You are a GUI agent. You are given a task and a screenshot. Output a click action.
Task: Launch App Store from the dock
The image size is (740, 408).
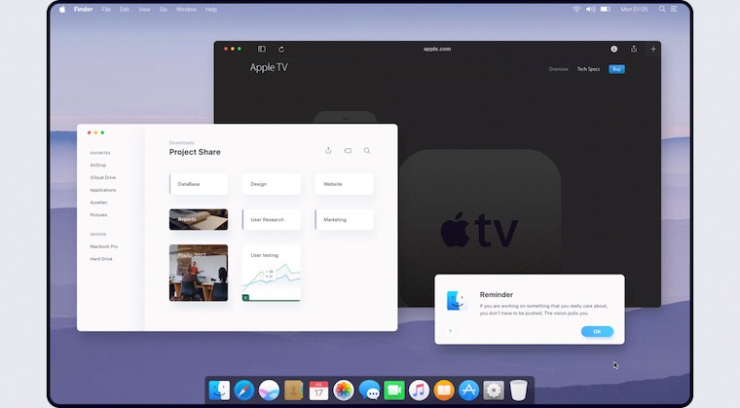468,390
